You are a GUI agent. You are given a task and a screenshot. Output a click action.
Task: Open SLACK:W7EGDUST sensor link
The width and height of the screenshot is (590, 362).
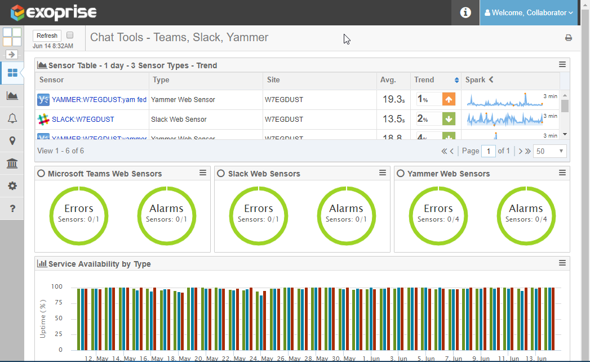(83, 120)
